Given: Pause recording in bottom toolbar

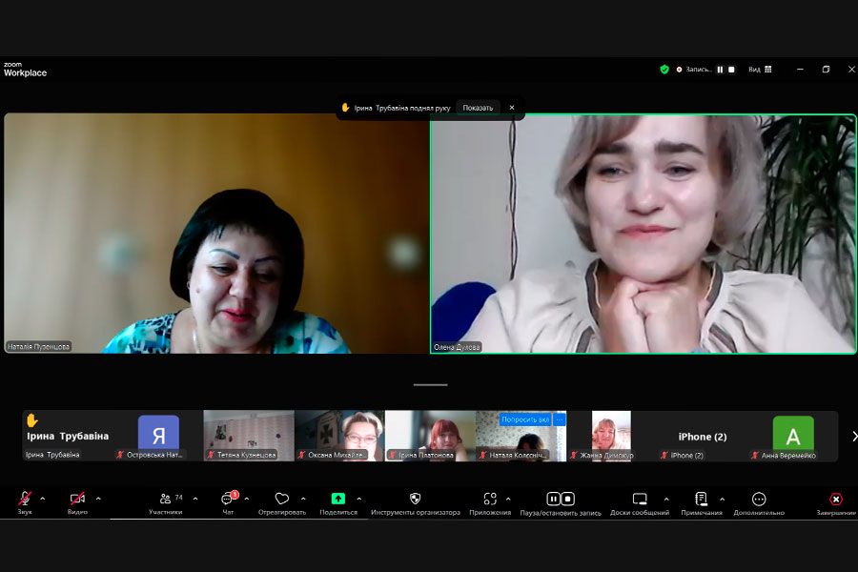Looking at the screenshot, I should 554,499.
